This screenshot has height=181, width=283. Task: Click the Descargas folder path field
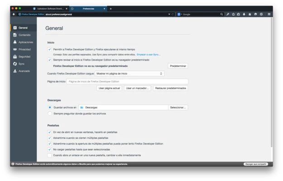(123, 107)
